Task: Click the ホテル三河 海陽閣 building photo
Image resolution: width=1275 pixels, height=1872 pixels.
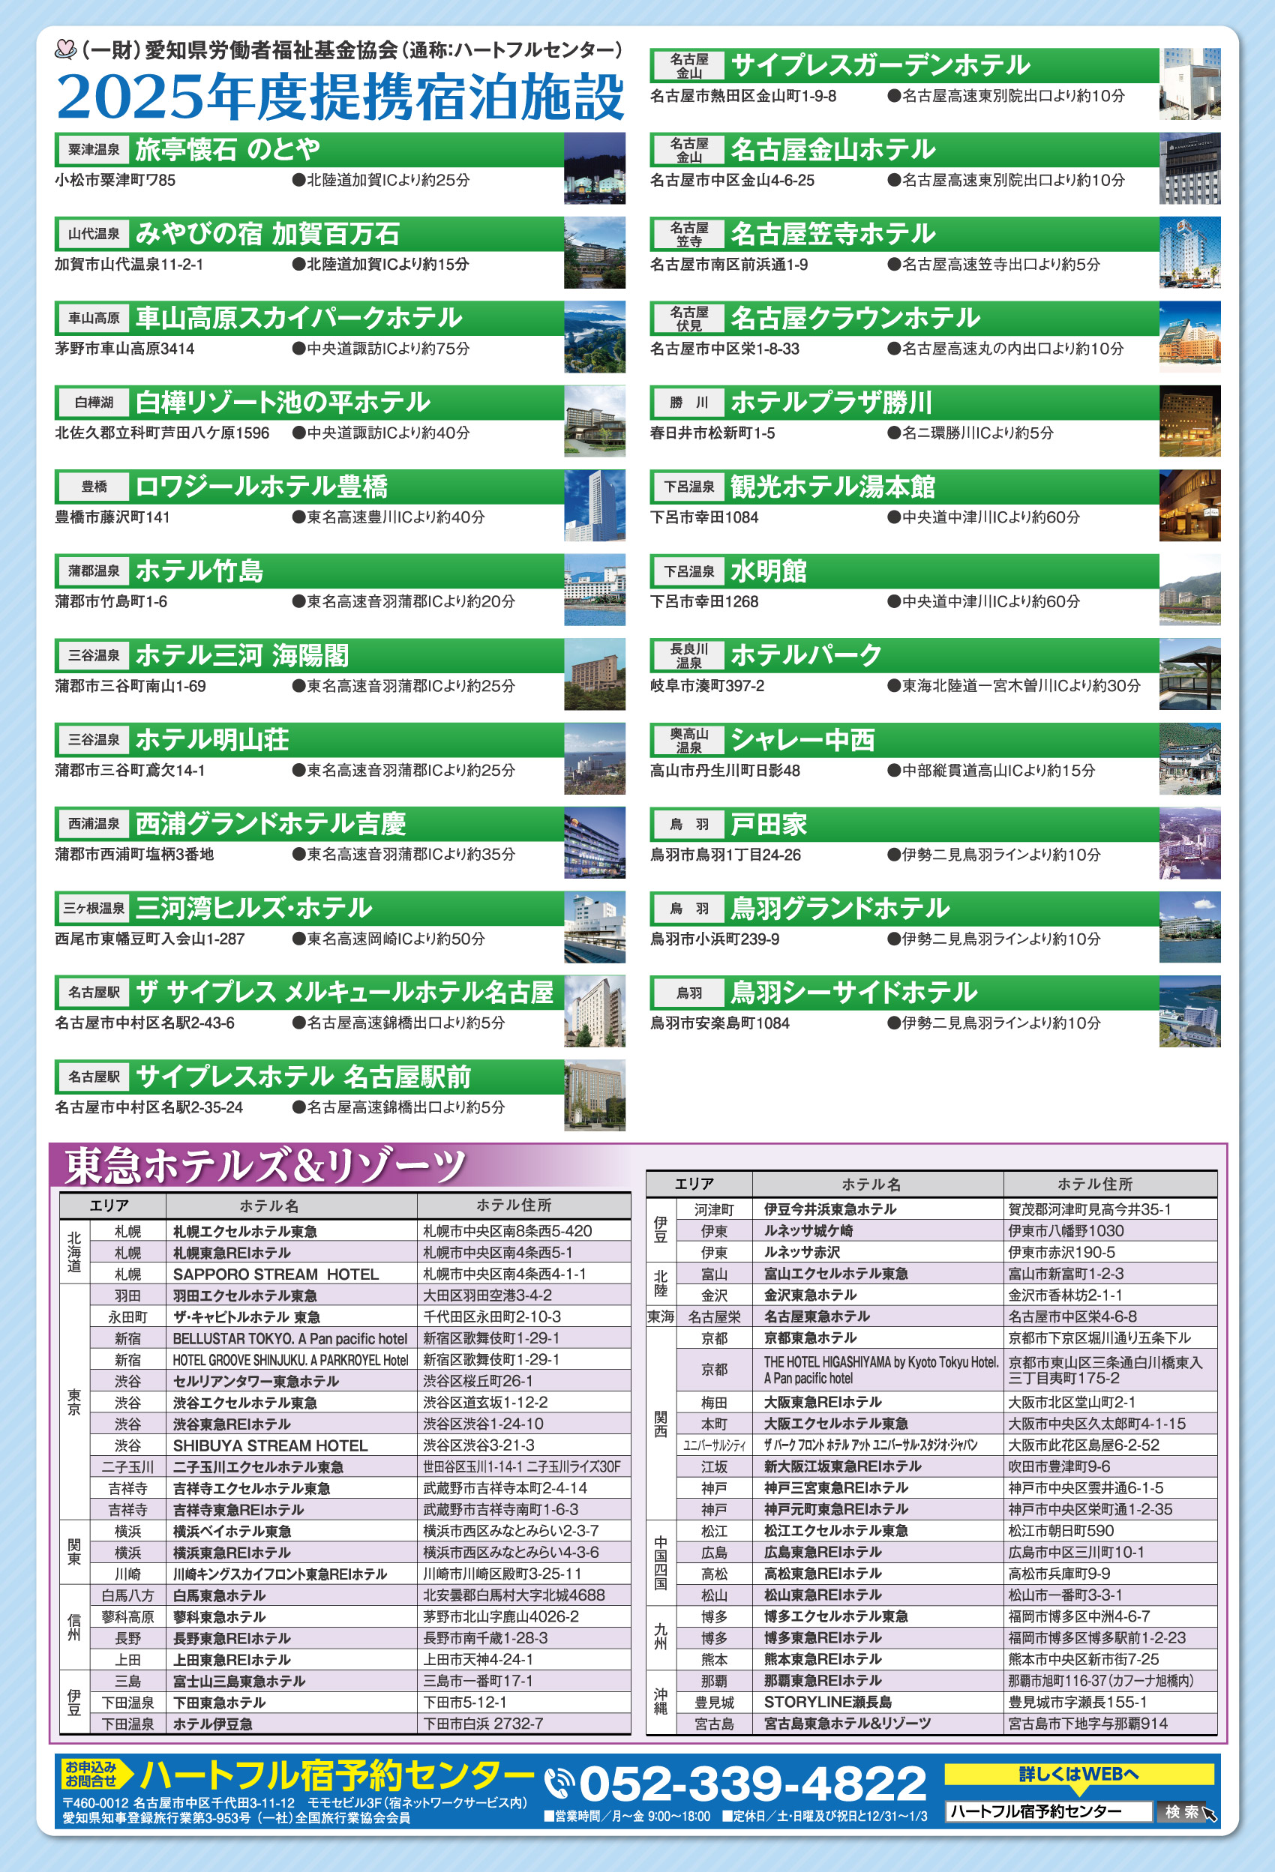Action: coord(594,674)
